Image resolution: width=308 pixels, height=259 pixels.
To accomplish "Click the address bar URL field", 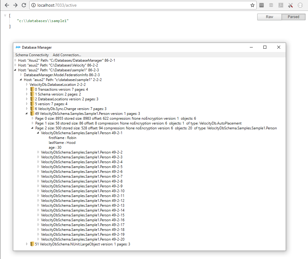I will click(143, 5).
